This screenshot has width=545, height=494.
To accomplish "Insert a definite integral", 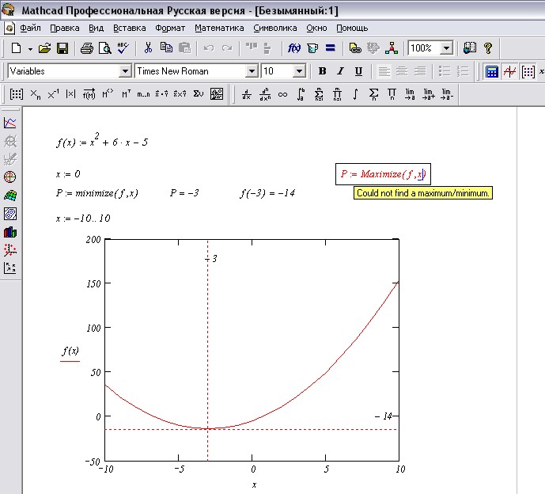I will [x=301, y=94].
